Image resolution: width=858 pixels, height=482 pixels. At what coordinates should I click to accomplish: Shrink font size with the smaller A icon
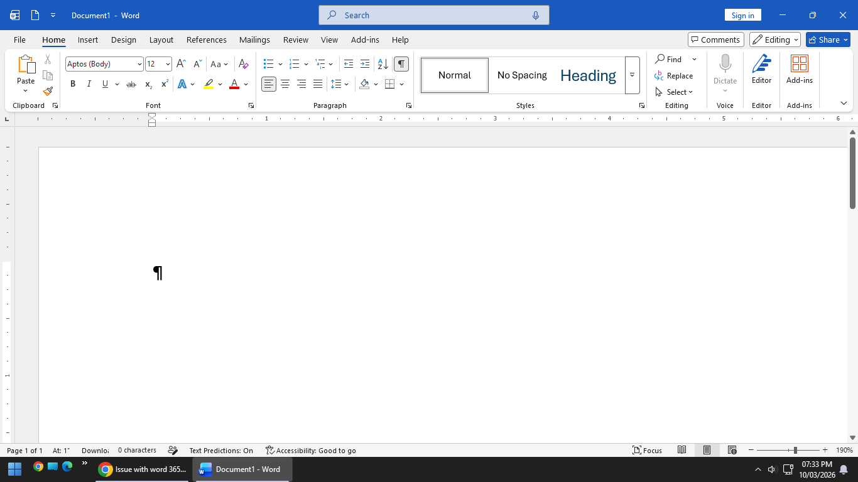(x=197, y=64)
